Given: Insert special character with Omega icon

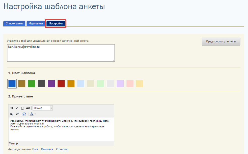Looking at the screenshot, I should click(x=24, y=114).
